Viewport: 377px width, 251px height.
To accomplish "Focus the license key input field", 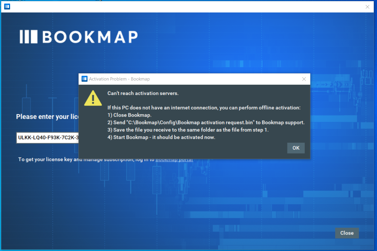I will click(x=47, y=138).
